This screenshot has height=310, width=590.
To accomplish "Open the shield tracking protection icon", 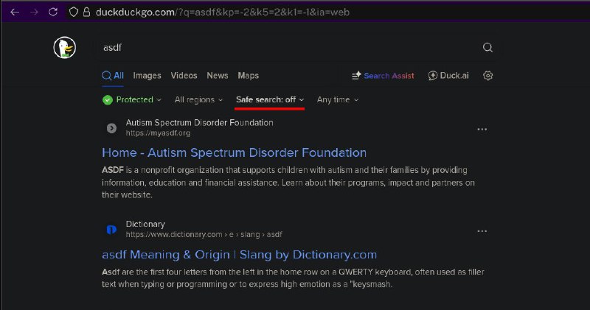I will [x=74, y=12].
